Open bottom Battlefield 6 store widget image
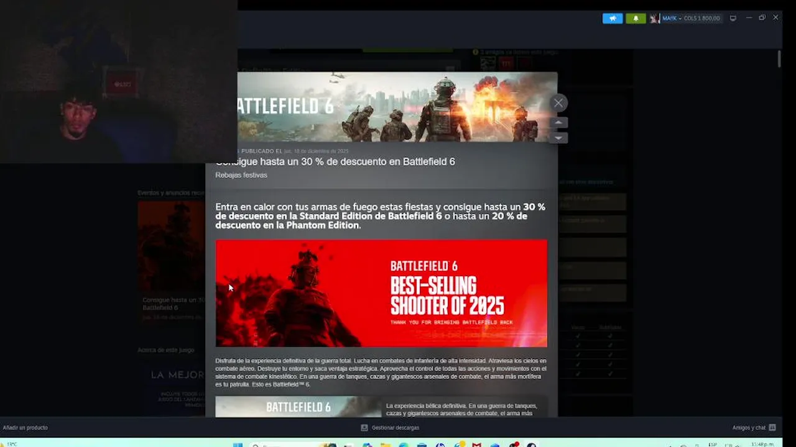Image resolution: width=796 pixels, height=447 pixels. tap(298, 407)
